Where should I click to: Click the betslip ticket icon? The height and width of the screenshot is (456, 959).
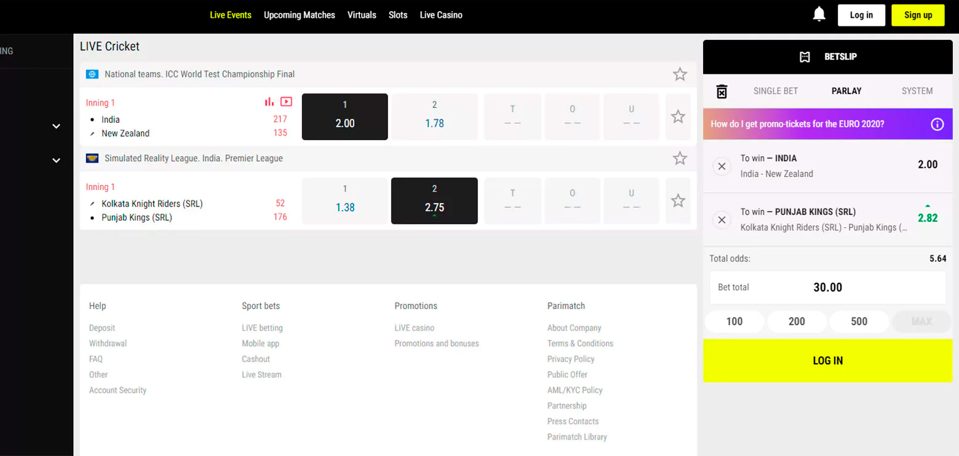point(805,57)
